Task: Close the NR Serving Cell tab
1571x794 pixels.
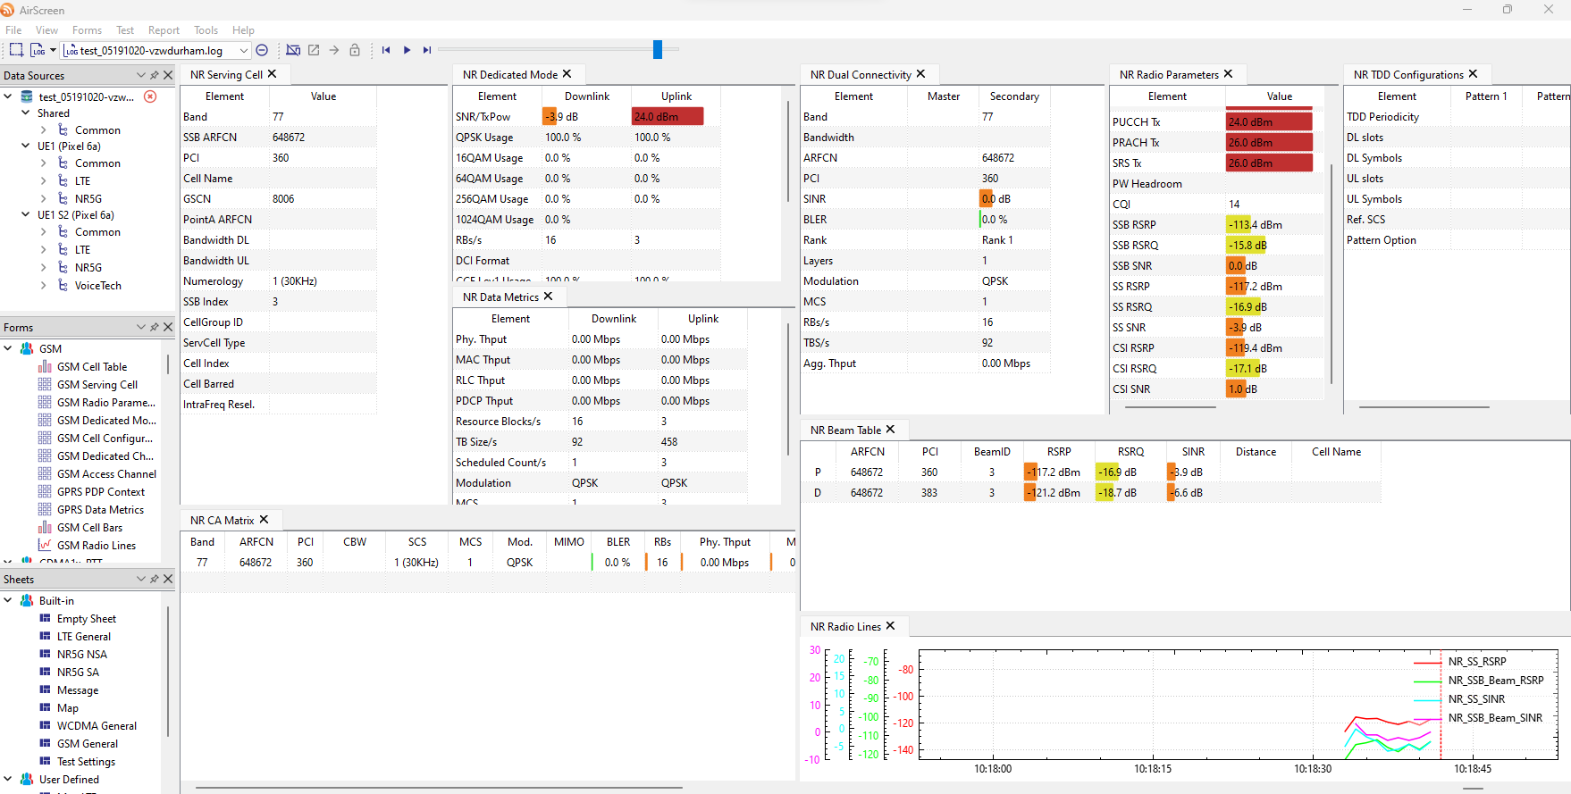Action: (273, 74)
